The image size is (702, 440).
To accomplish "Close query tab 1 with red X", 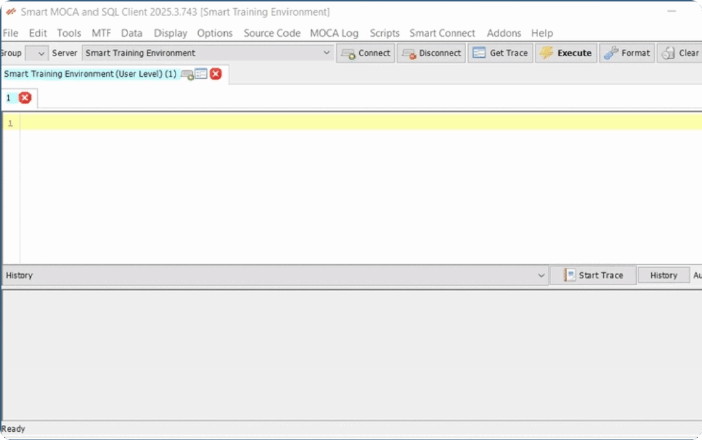I will tap(25, 97).
